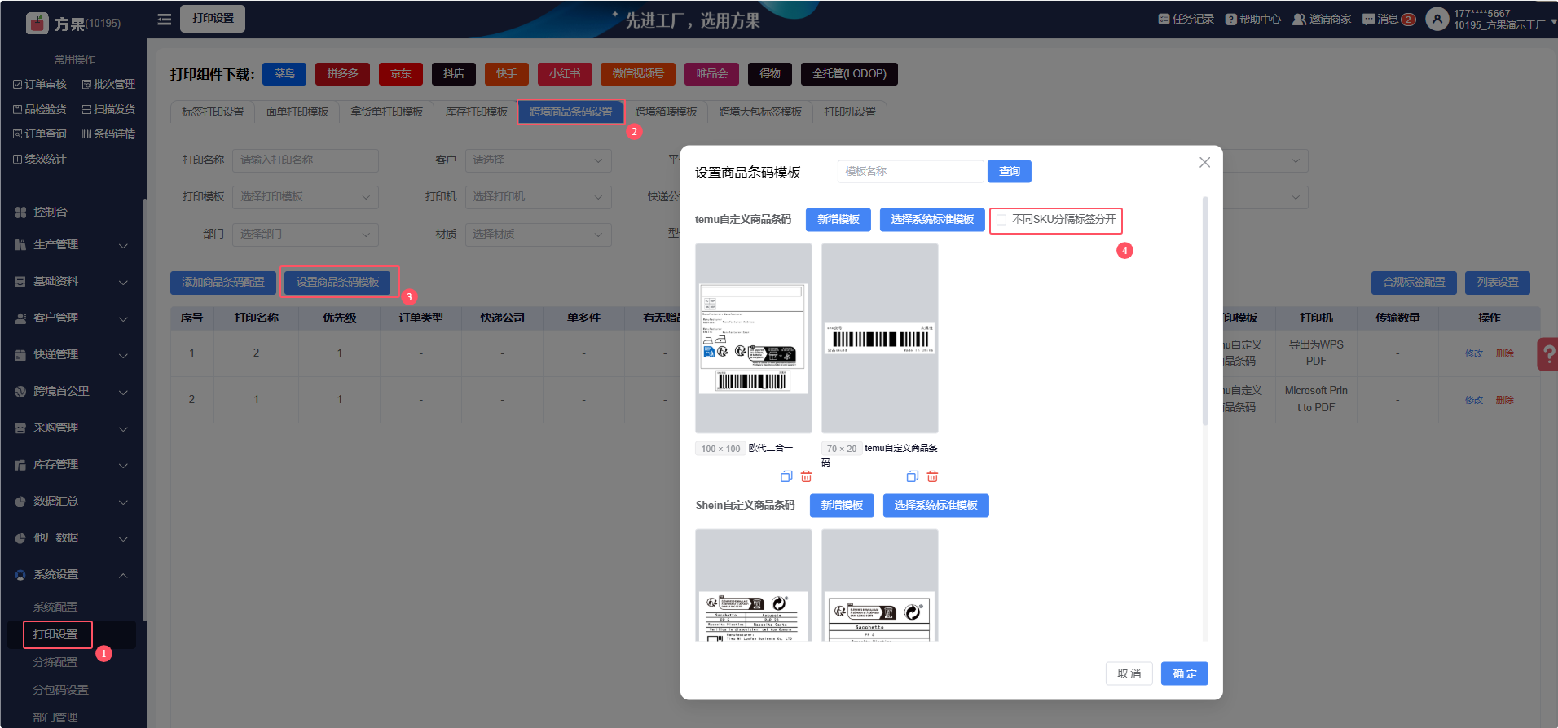Select 分拣配置 in the sidebar
This screenshot has width=1558, height=728.
pos(55,662)
